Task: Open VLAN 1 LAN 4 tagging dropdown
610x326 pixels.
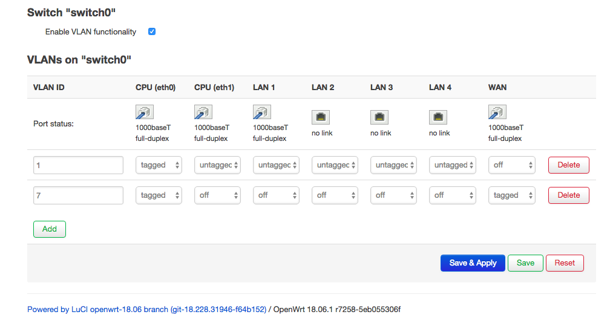Action: point(453,165)
